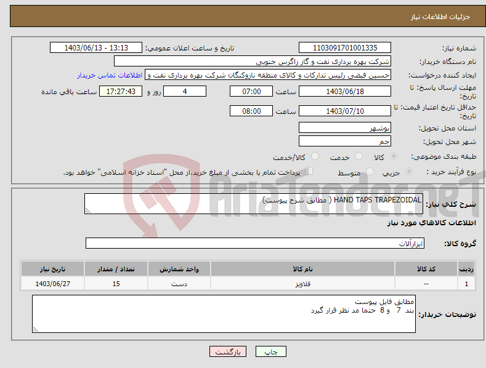This screenshot has height=368, width=486.
Task: Click the HAND TAPS TRAPEZOIDAL description box
Action: click(254, 204)
